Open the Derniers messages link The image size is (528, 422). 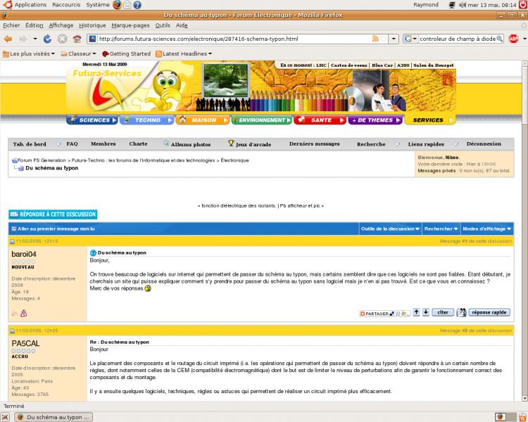[314, 143]
